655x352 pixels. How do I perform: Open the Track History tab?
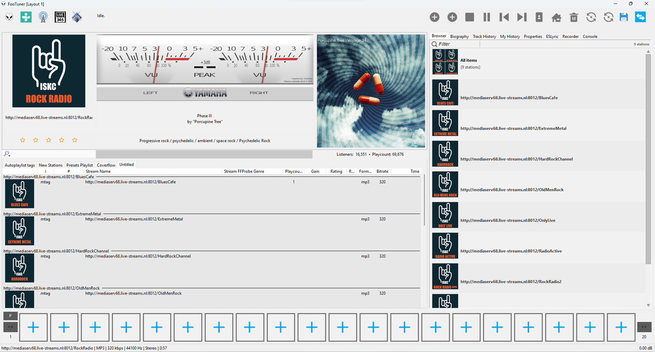tap(484, 36)
